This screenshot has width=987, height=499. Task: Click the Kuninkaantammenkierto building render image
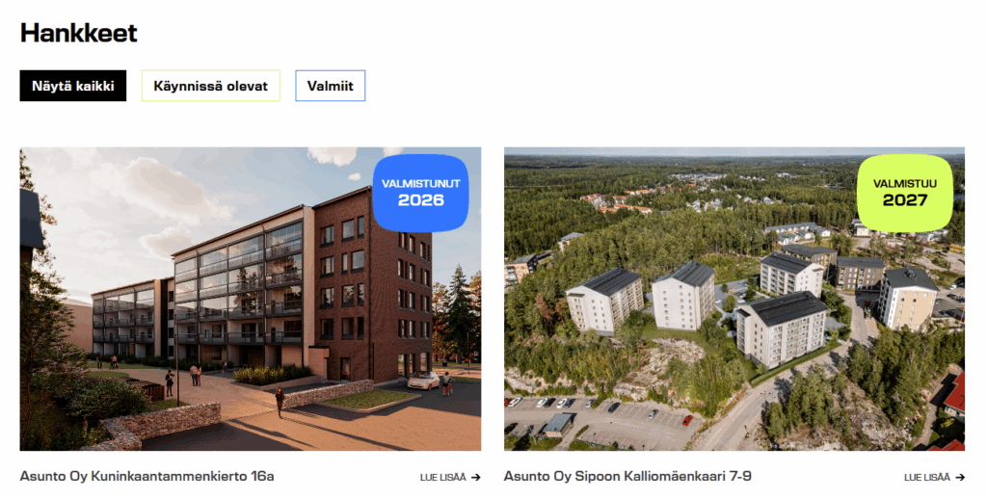point(251,299)
